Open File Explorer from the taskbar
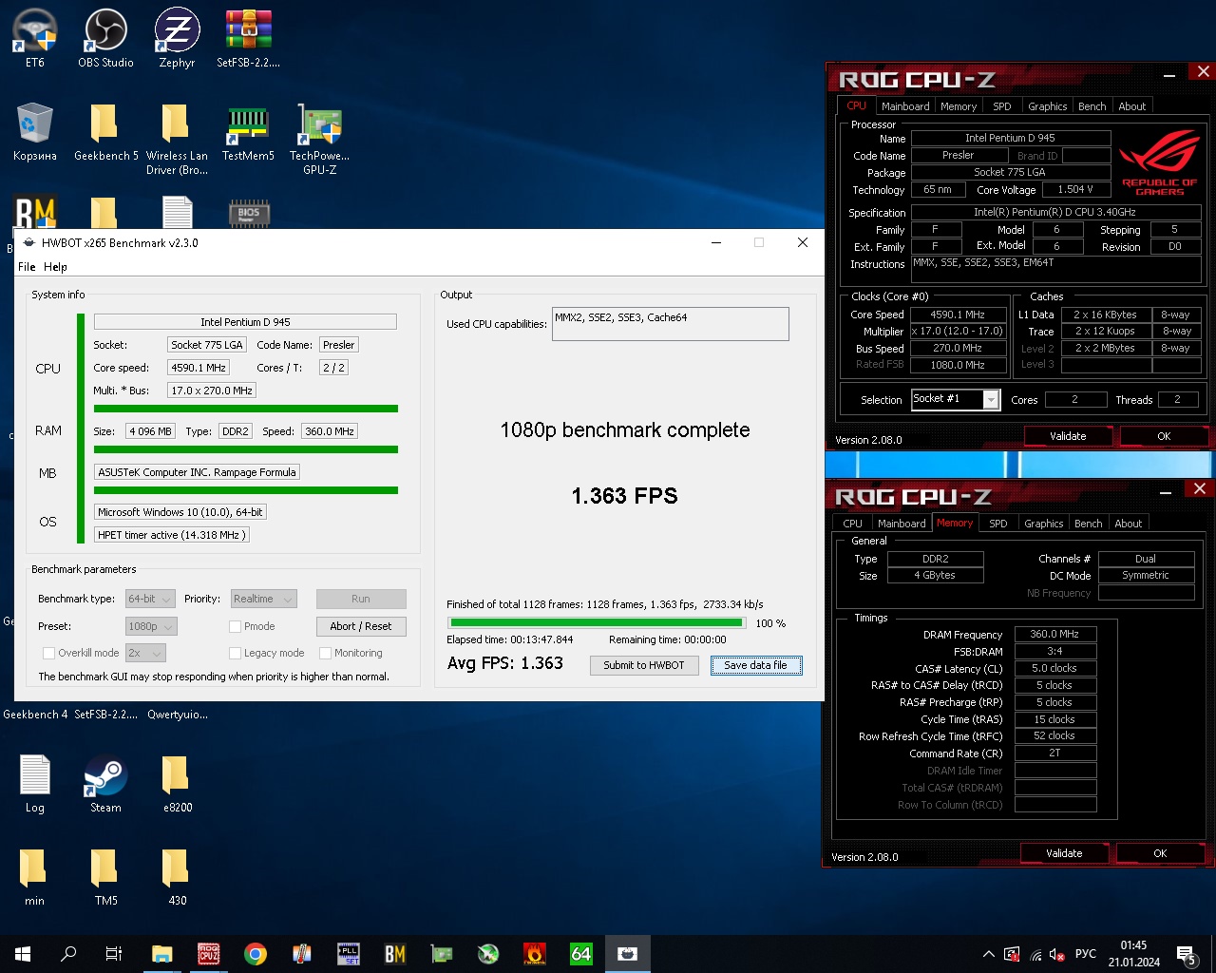Viewport: 1216px width, 973px height. [162, 954]
